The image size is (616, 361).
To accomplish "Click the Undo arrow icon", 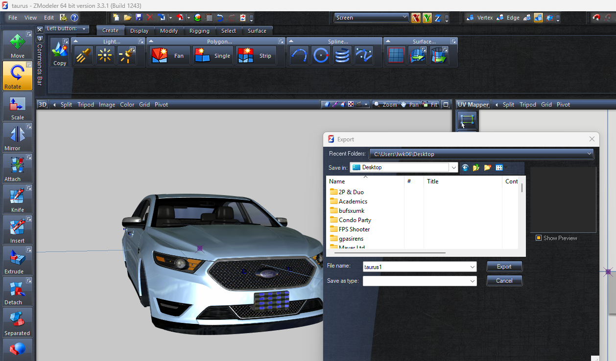I will pyautogui.click(x=220, y=17).
